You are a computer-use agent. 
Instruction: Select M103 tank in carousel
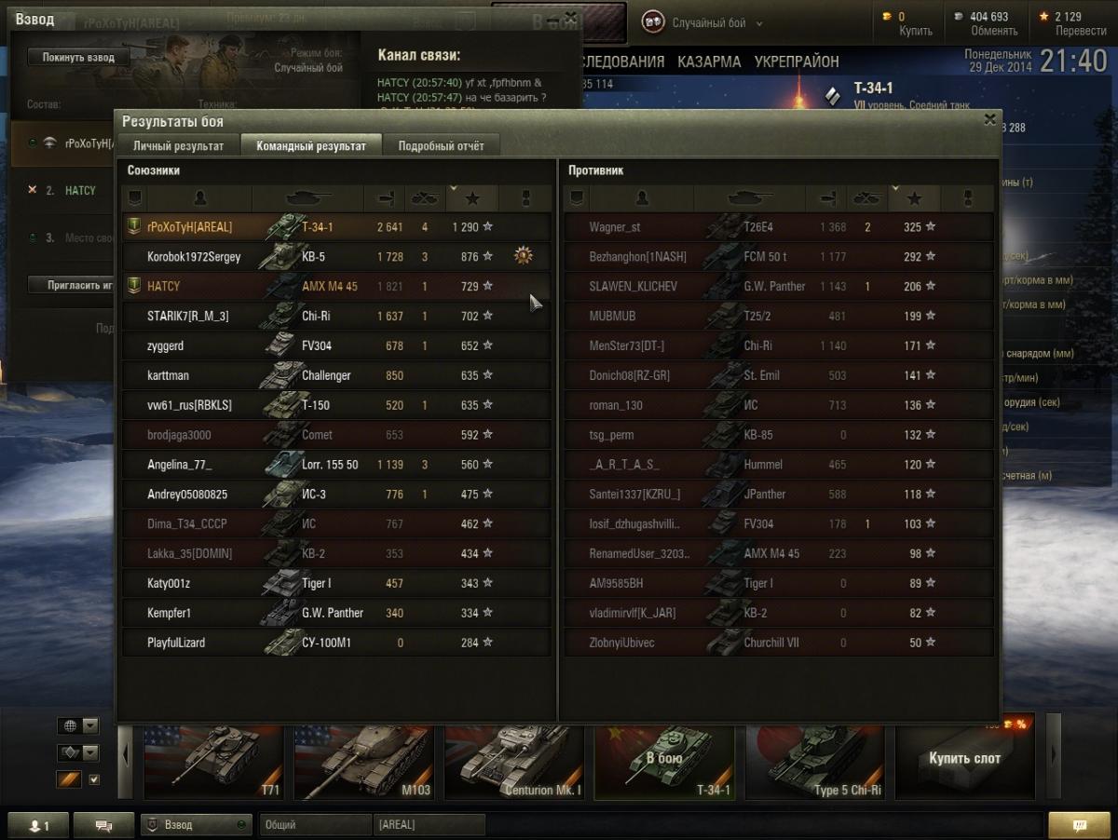coord(365,762)
